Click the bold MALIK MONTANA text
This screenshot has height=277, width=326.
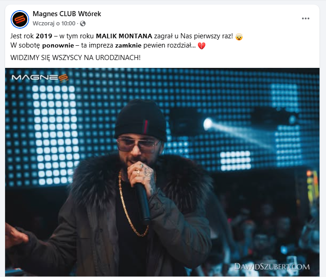tap(124, 36)
